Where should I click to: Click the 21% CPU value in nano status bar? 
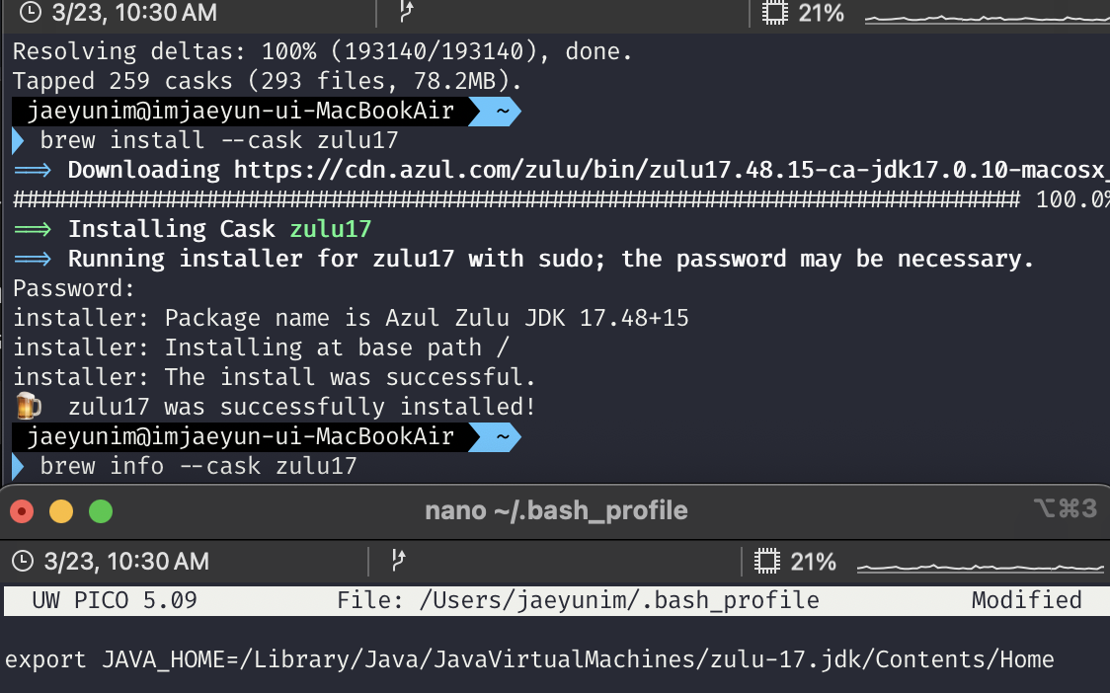(813, 562)
